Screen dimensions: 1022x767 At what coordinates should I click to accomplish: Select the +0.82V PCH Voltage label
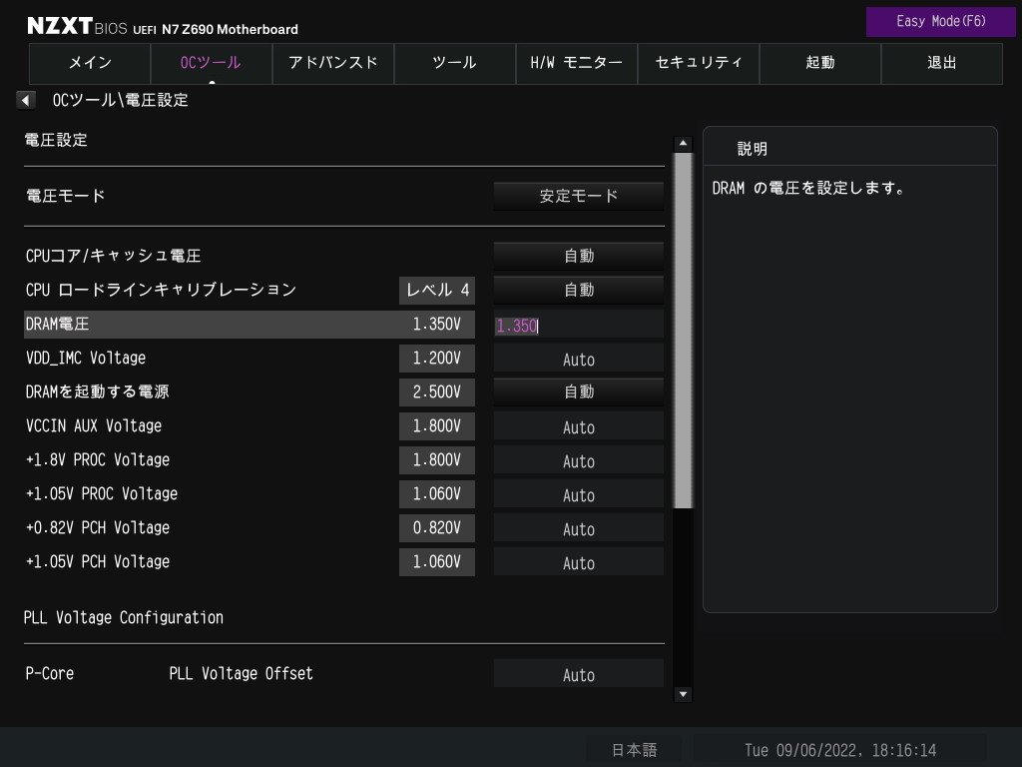tap(98, 527)
